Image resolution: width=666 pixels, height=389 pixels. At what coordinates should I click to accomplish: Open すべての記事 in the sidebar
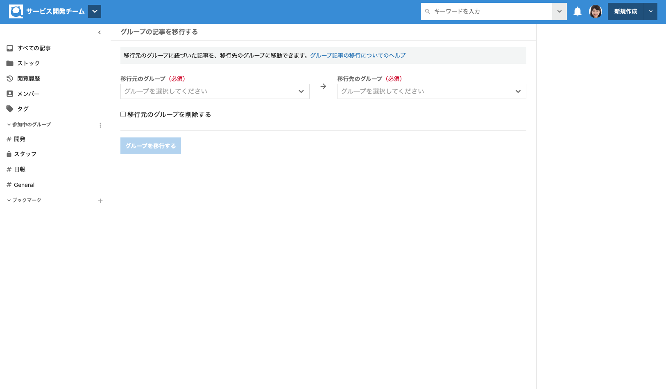pos(35,48)
